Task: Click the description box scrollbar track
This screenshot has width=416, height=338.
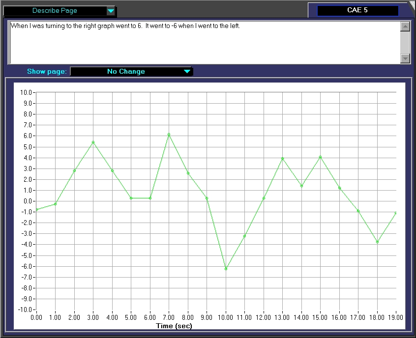Action: pos(405,43)
